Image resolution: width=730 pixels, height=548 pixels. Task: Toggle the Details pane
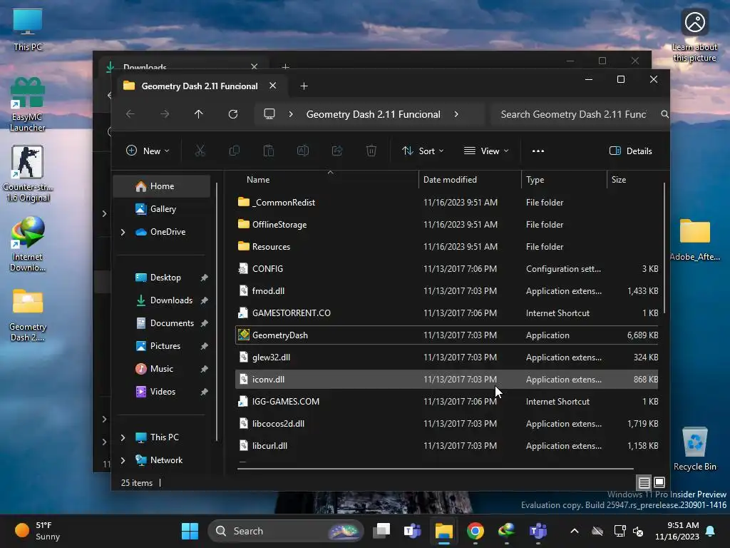[631, 151]
